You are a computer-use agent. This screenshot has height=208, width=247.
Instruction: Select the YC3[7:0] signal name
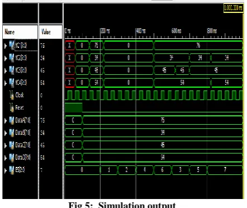[21, 70]
